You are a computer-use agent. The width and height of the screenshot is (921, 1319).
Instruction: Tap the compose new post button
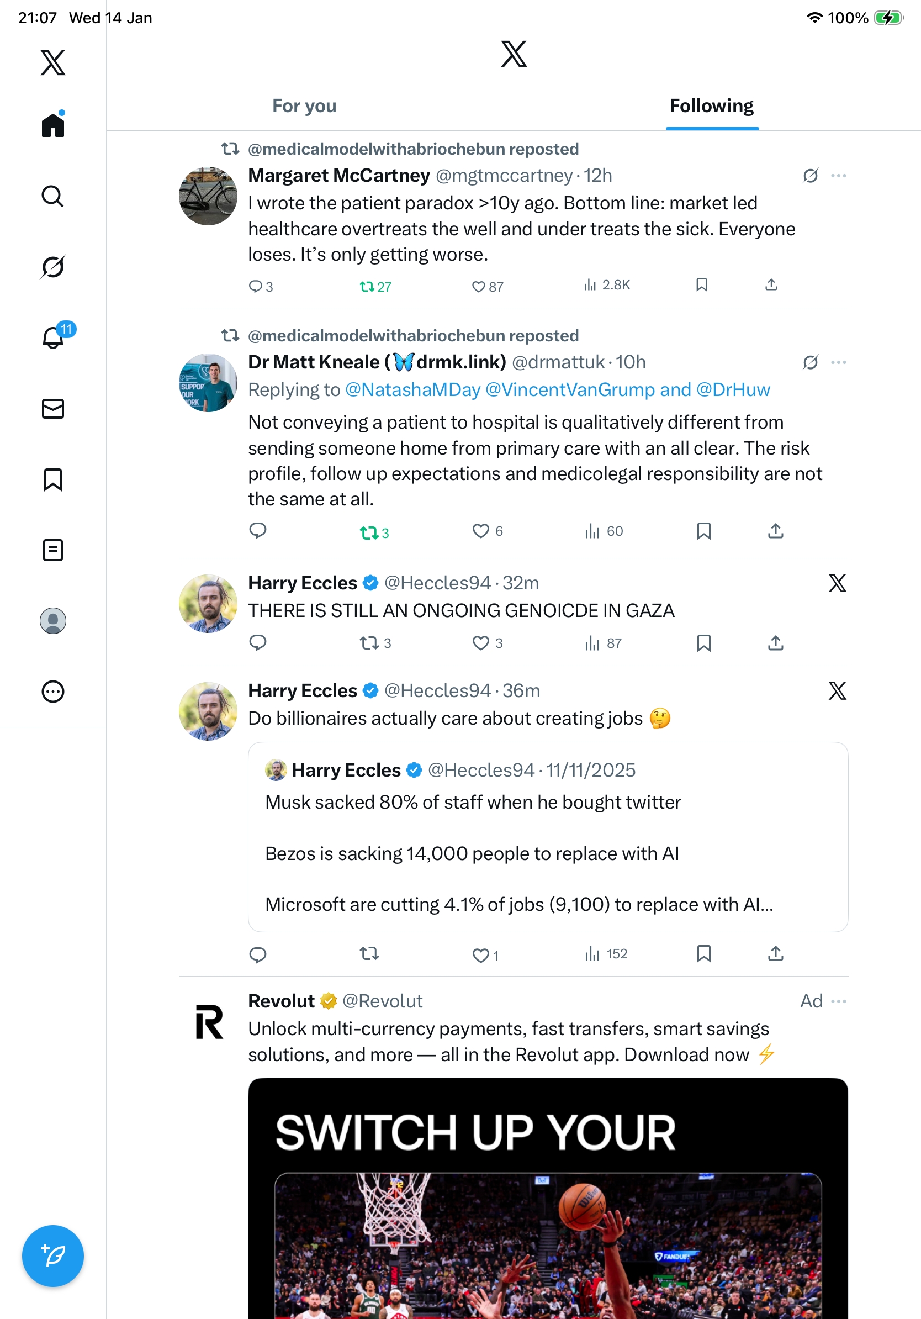click(x=52, y=1256)
